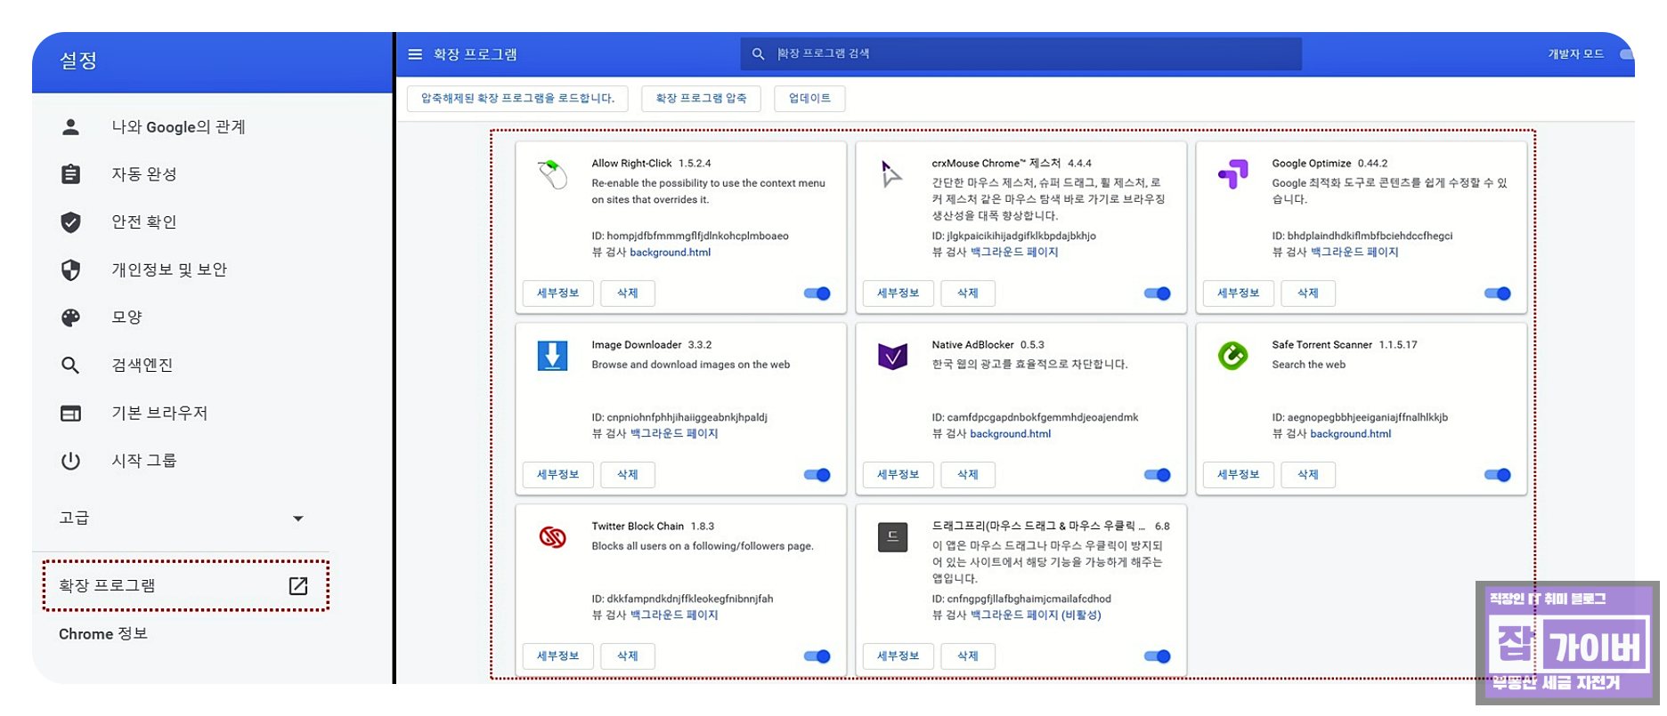Click the search magnifier icon in extensions bar
Image resolution: width=1667 pixels, height=716 pixels.
(x=758, y=54)
